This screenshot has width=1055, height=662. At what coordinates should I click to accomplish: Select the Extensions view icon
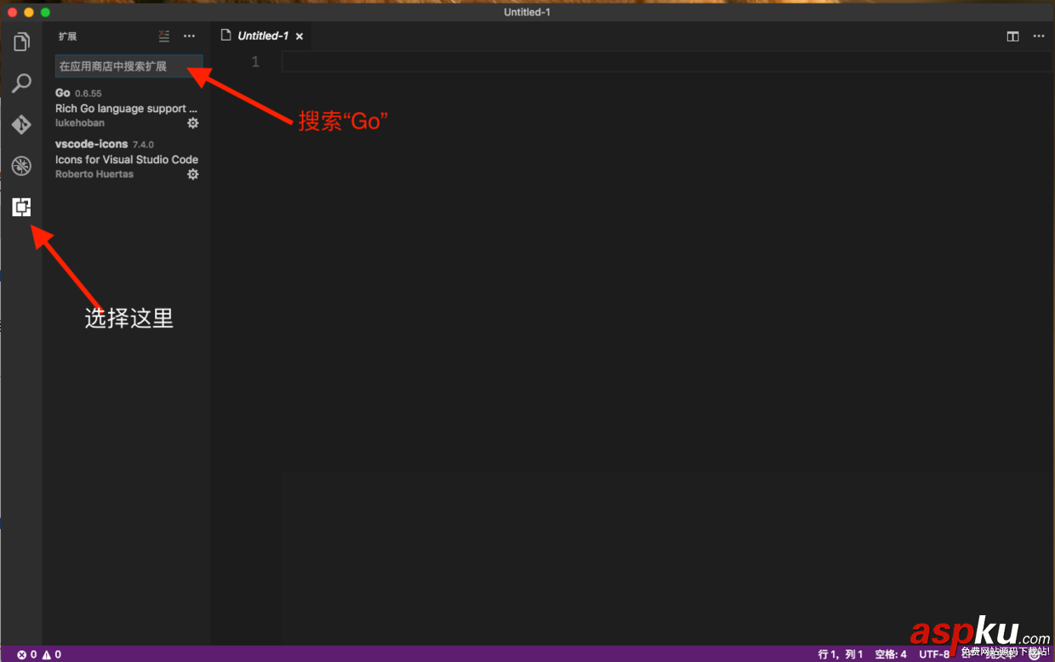[x=21, y=207]
